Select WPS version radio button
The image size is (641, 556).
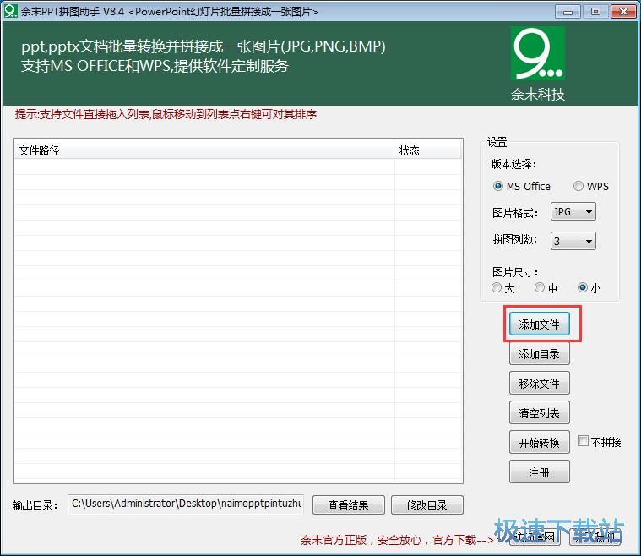[578, 186]
